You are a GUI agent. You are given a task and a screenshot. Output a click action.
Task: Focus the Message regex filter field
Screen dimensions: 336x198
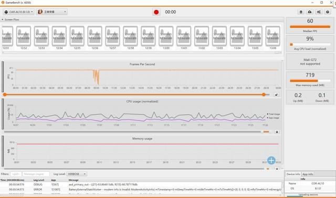click(36, 174)
